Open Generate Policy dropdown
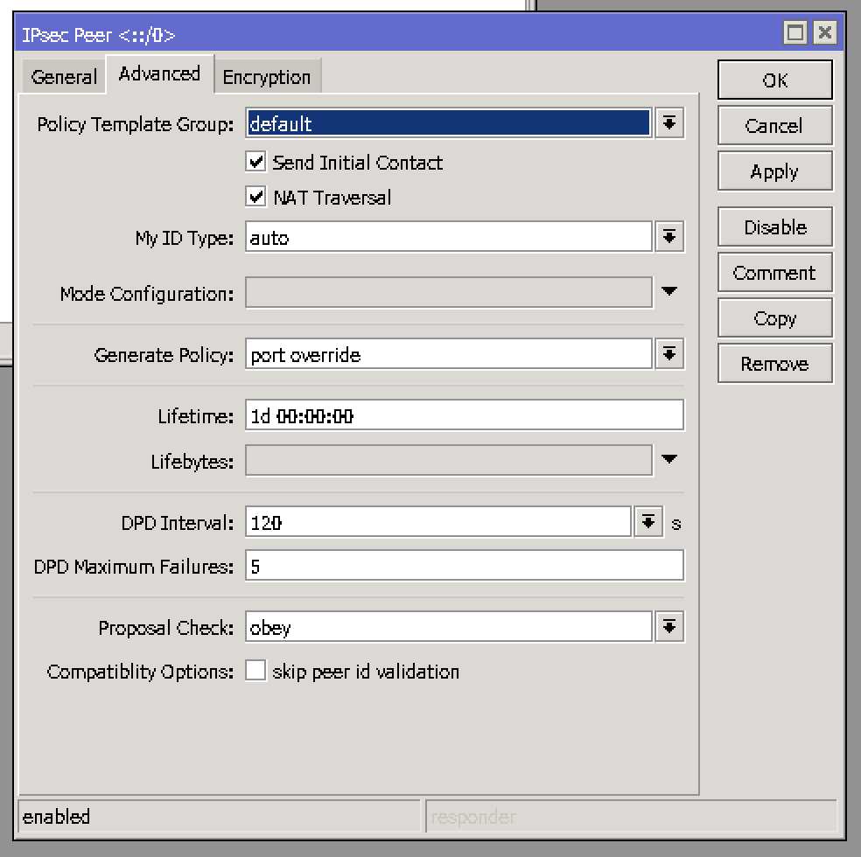Image resolution: width=861 pixels, height=857 pixels. tap(668, 354)
